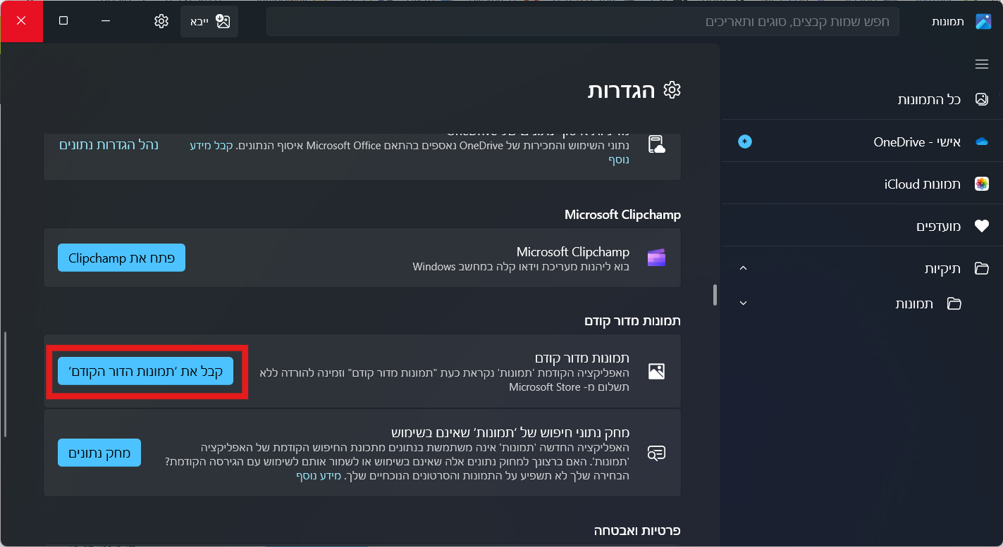Open the manage data settings link

tap(109, 145)
